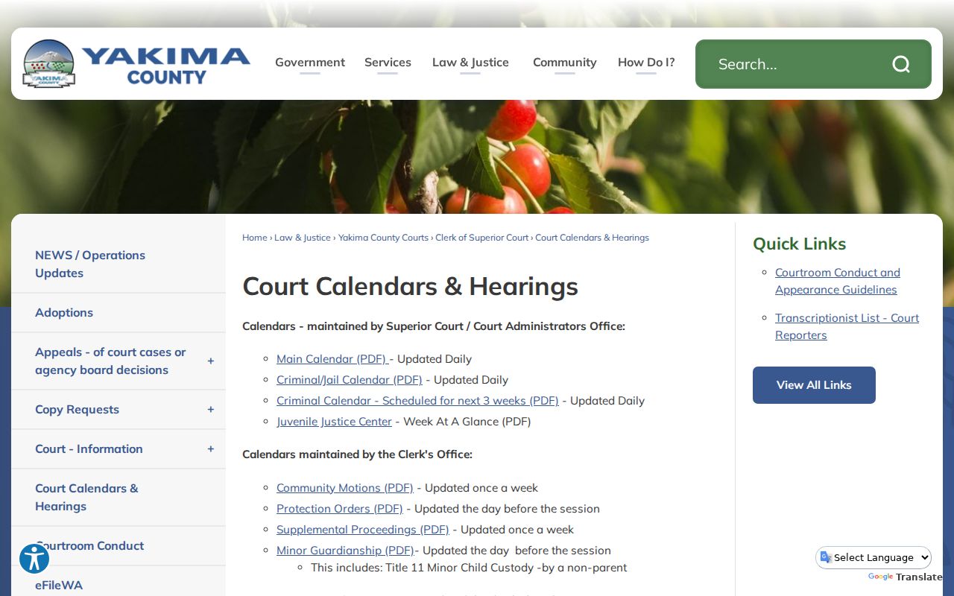The height and width of the screenshot is (596, 954).
Task: Go to Home breadcrumb
Action: tap(255, 238)
